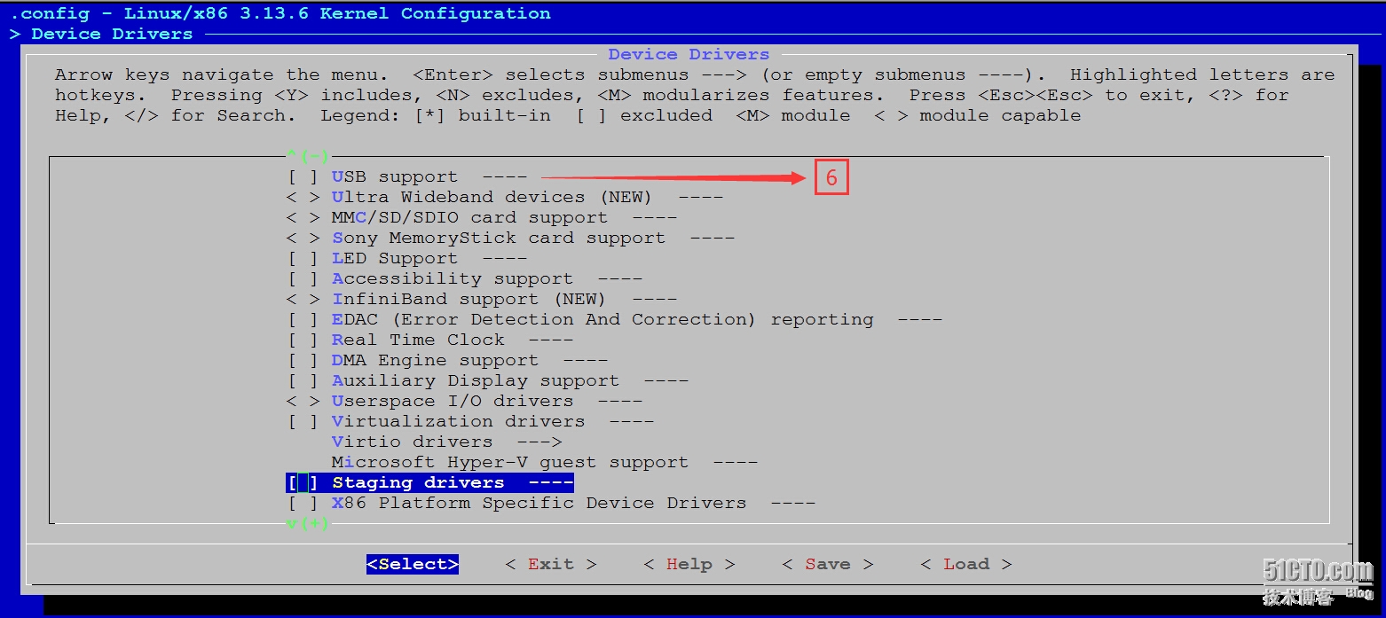Enable the LED Support checkbox
This screenshot has width=1386, height=618.
click(303, 258)
